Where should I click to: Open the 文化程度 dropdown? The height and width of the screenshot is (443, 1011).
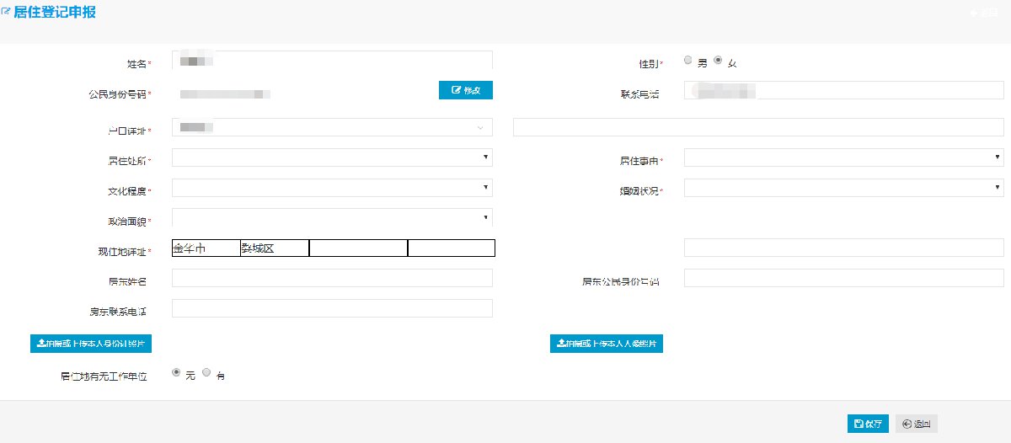[x=332, y=188]
